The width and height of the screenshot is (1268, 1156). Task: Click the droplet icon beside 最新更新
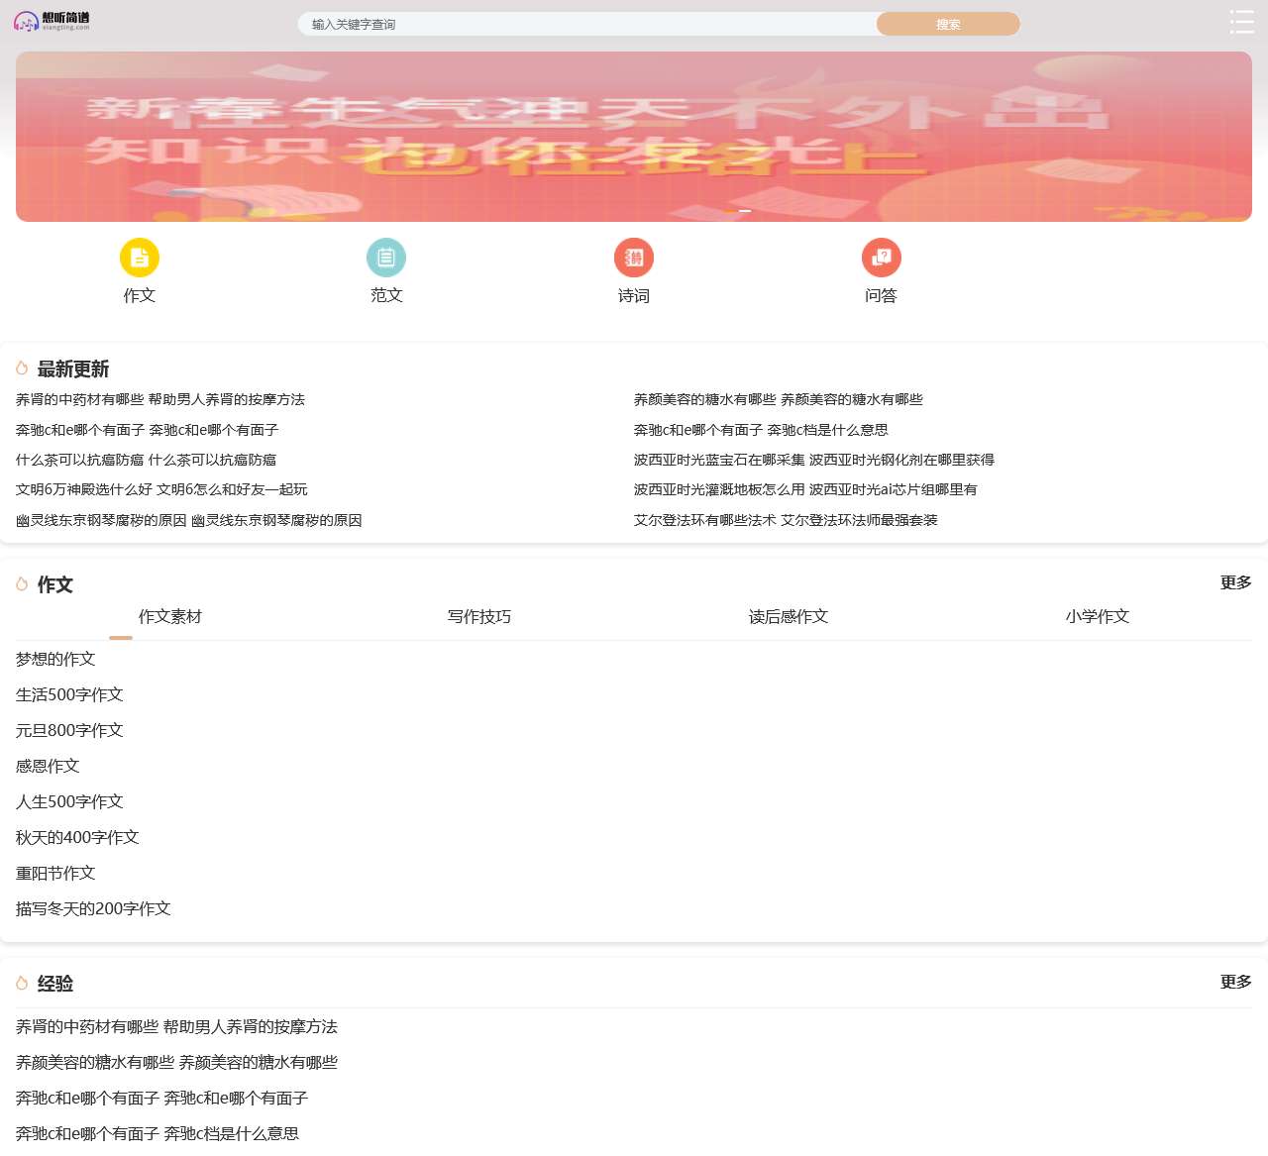[x=21, y=368]
